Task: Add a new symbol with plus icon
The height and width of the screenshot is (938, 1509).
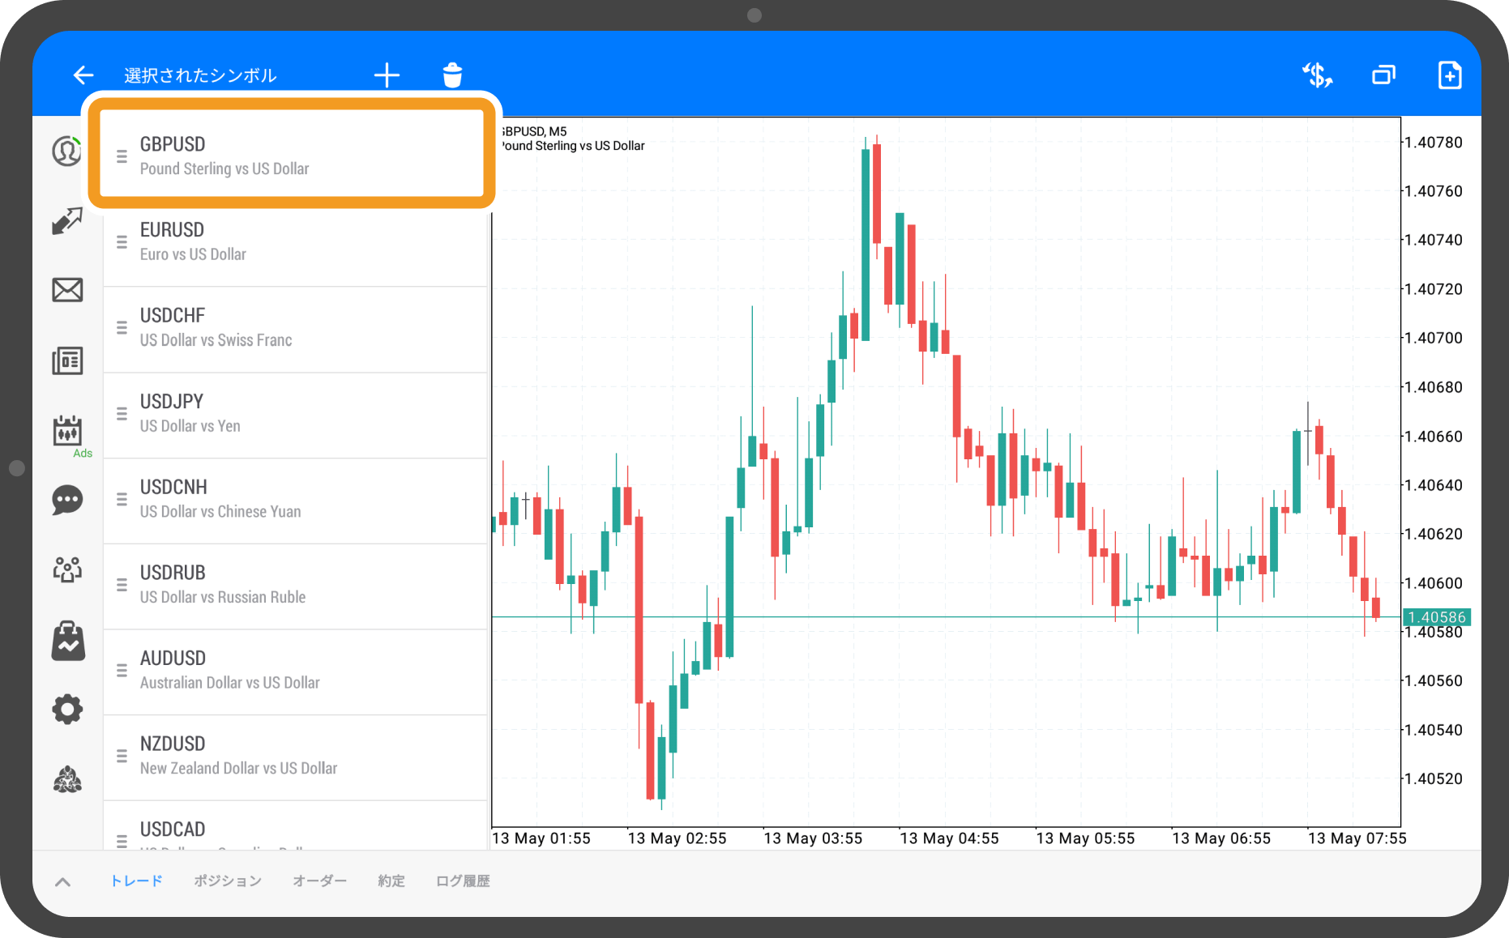Action: (x=387, y=75)
